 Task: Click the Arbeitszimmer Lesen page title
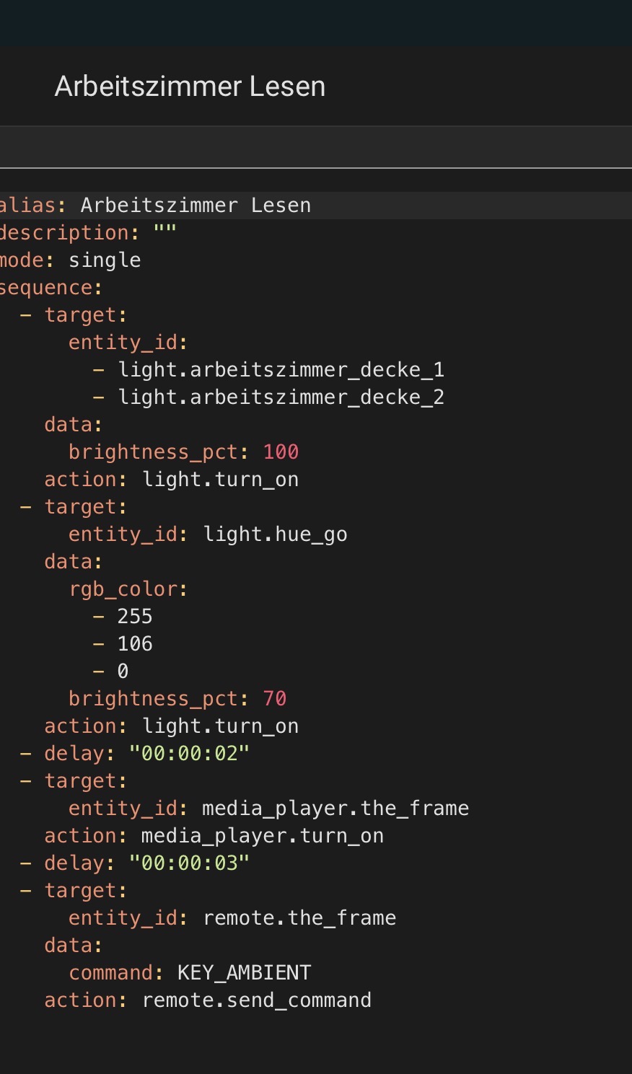coord(190,87)
